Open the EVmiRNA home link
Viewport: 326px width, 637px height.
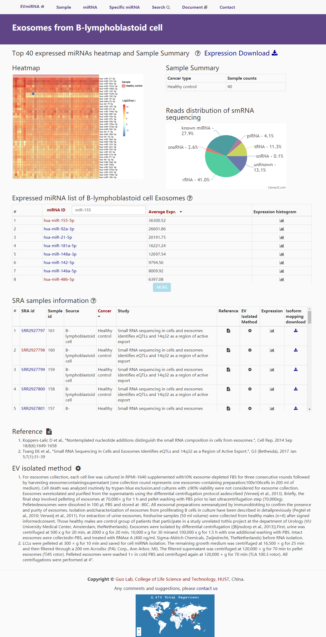(x=32, y=7)
